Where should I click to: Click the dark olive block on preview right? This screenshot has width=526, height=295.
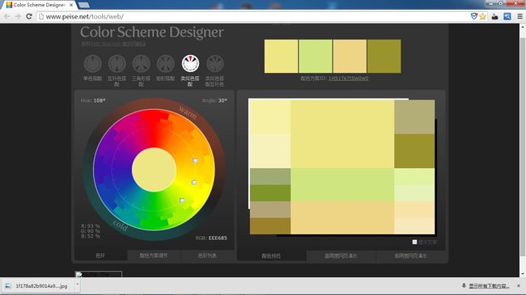click(x=414, y=151)
